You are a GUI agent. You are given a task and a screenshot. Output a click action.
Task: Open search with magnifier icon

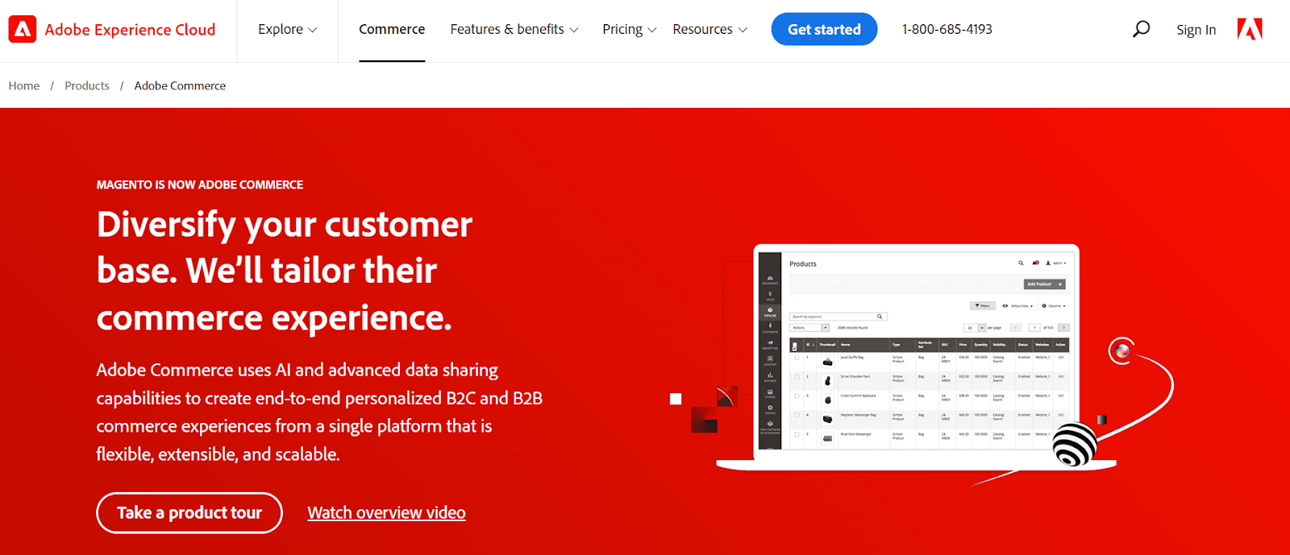pyautogui.click(x=1141, y=30)
